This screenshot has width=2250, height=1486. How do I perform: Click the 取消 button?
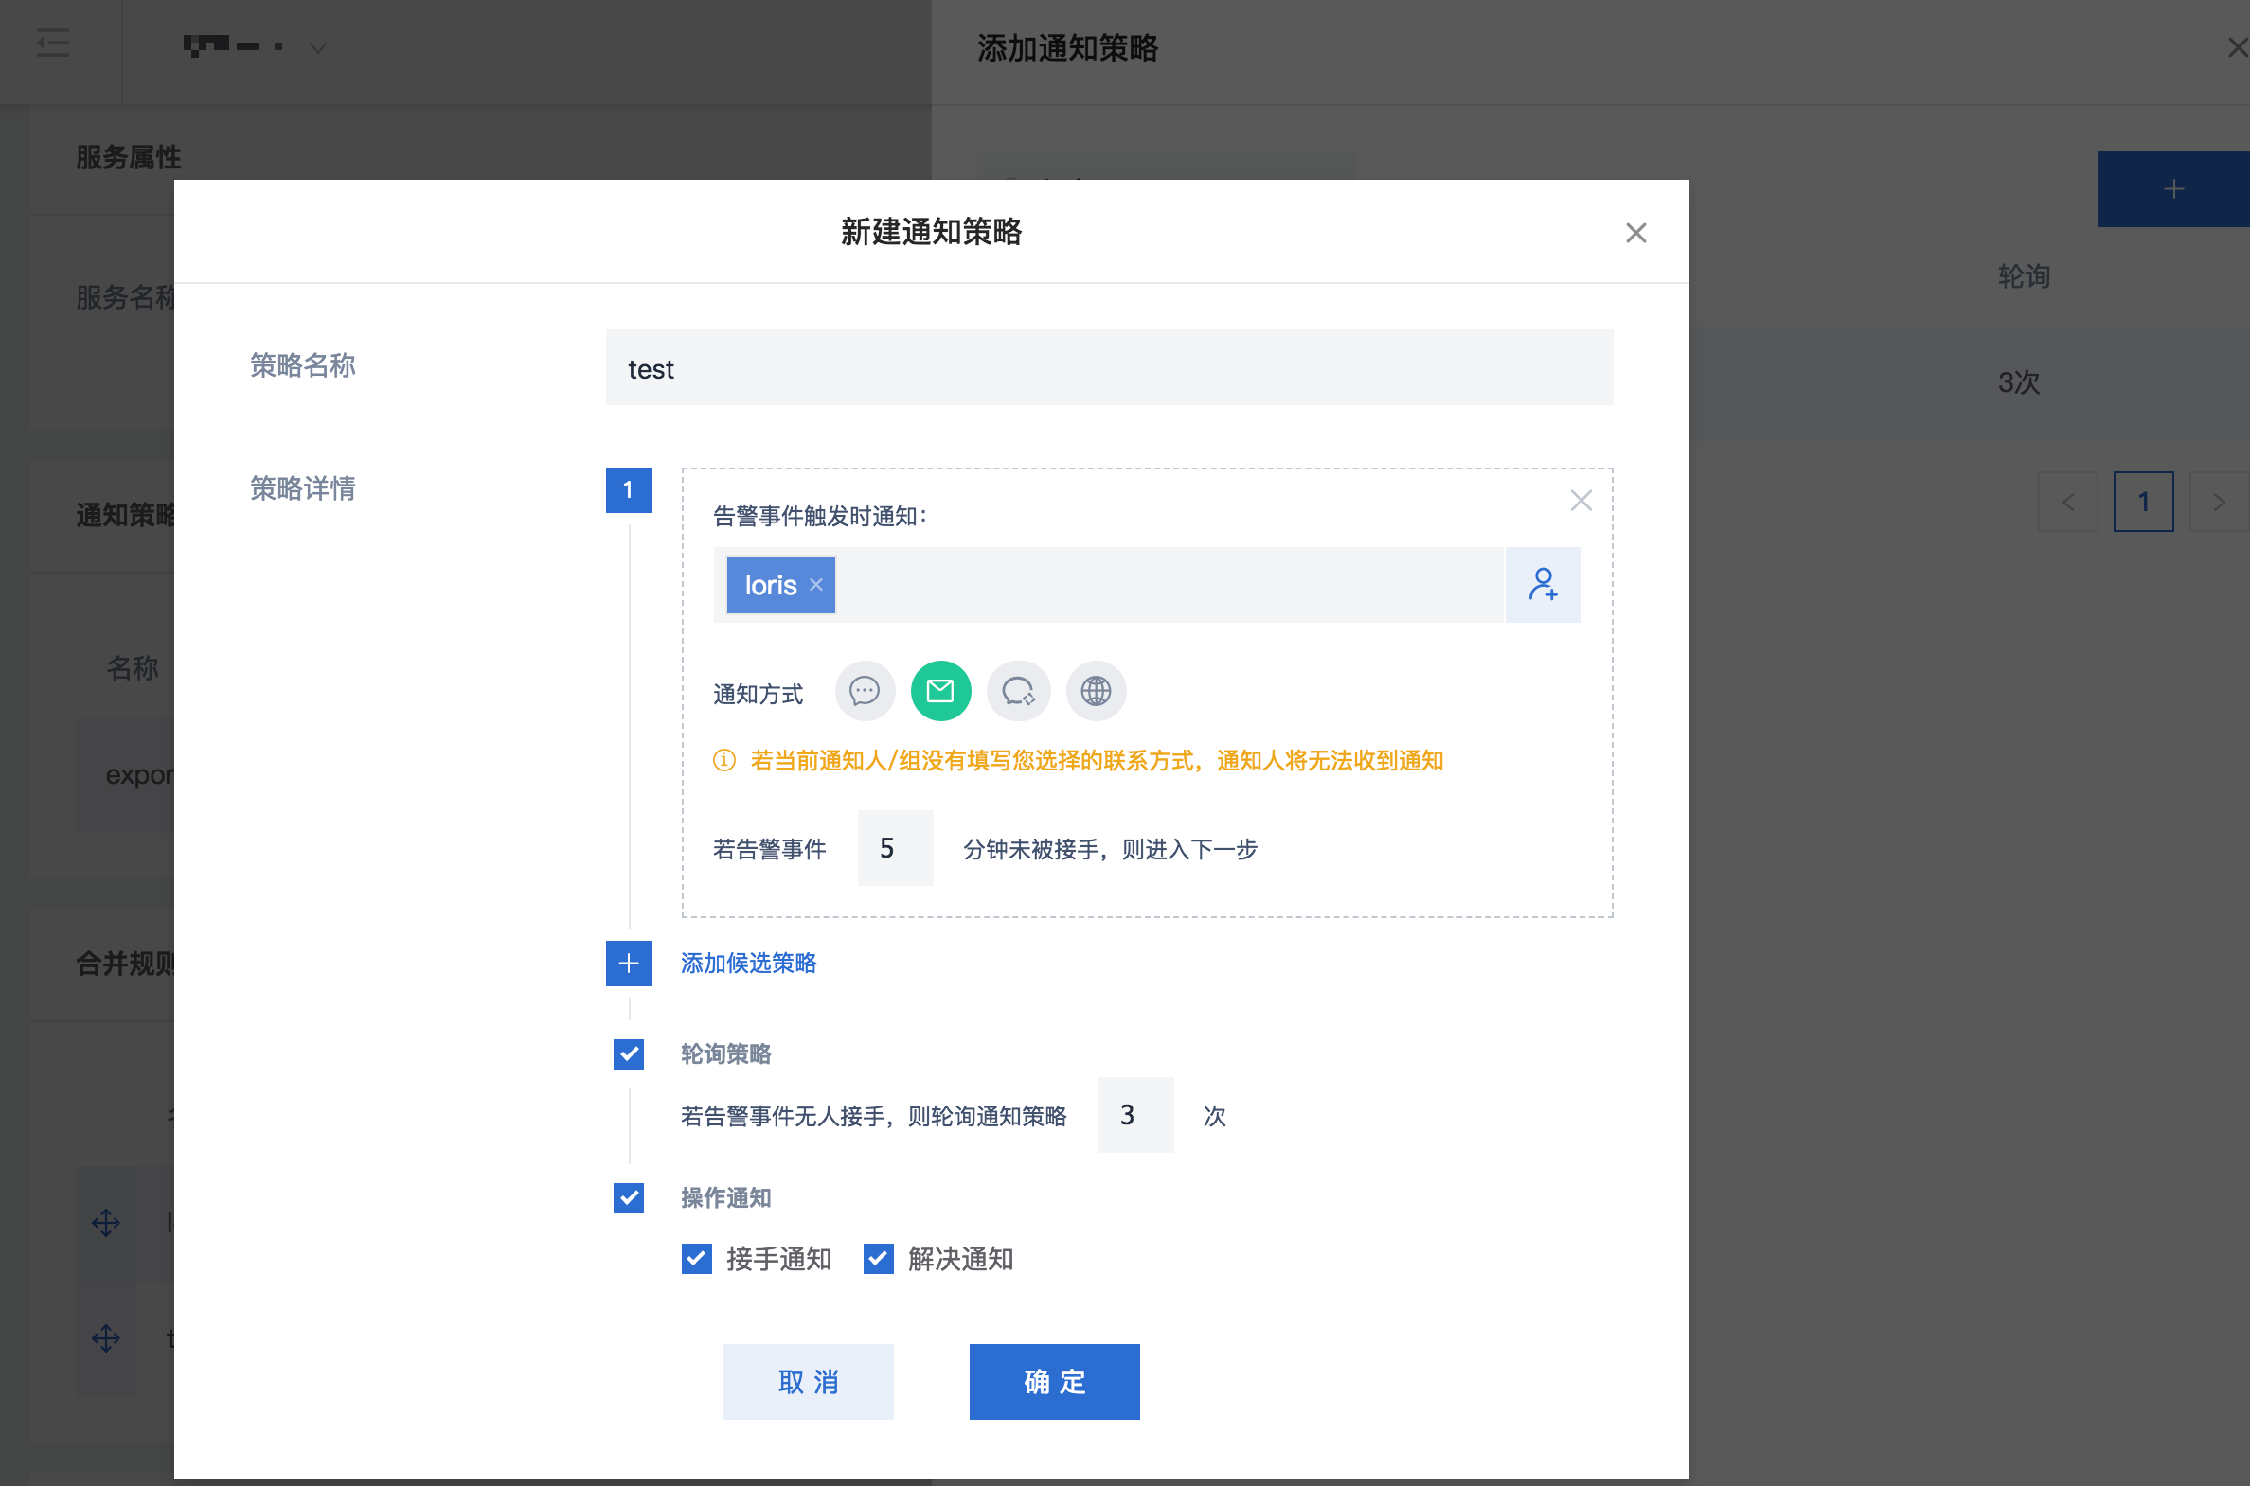click(x=808, y=1381)
